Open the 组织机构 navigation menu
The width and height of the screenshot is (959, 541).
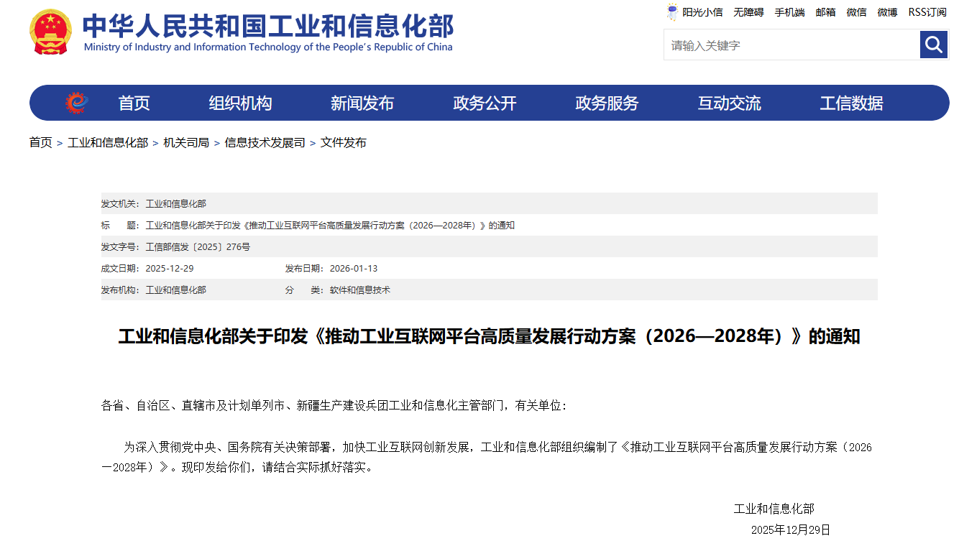pyautogui.click(x=239, y=102)
